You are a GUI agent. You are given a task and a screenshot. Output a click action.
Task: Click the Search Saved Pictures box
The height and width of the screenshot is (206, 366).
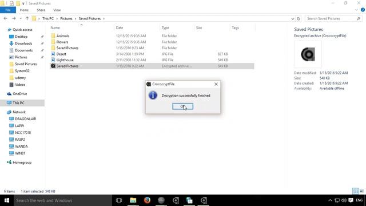pyautogui.click(x=331, y=18)
